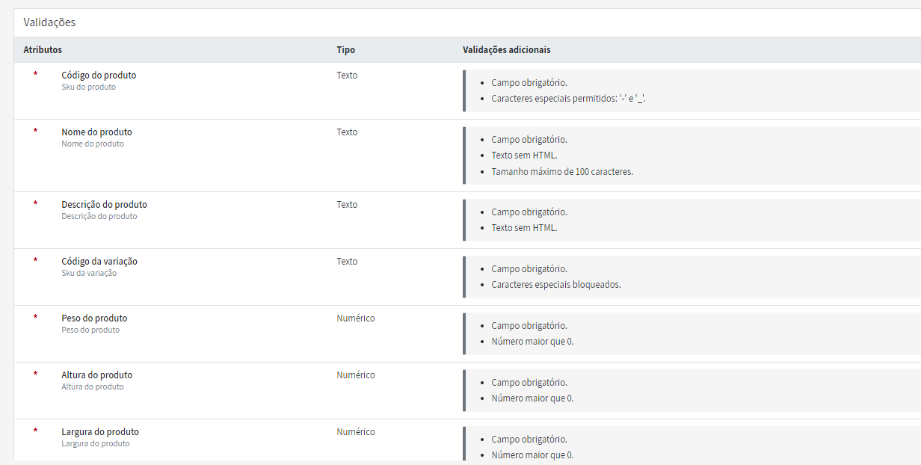Image resolution: width=921 pixels, height=465 pixels.
Task: Click 'Campo obrigatório' in Código da variação row
Action: [529, 269]
